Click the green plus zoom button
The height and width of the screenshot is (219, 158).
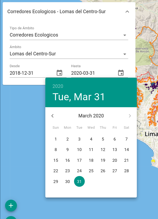click(x=11, y=206)
